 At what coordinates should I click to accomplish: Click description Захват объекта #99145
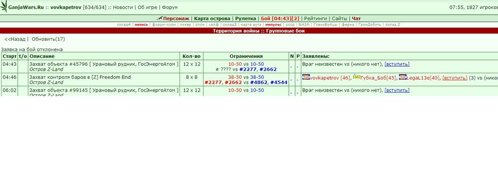[104, 90]
